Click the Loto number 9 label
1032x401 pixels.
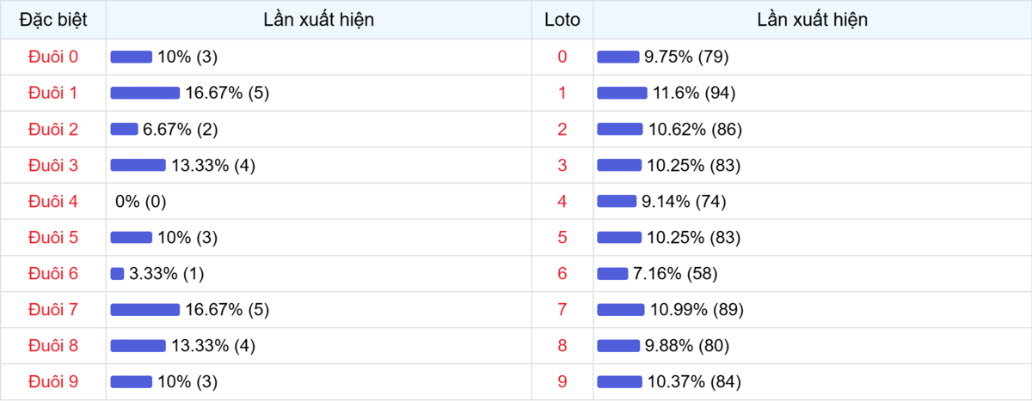(x=562, y=381)
